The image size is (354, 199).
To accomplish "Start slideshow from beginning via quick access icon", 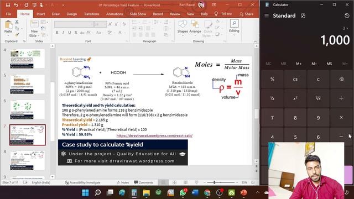I will click(x=34, y=5).
